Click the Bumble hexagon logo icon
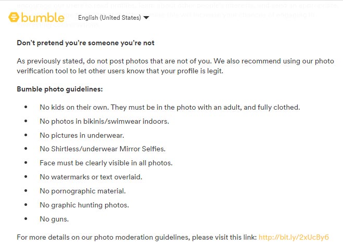 14,17
